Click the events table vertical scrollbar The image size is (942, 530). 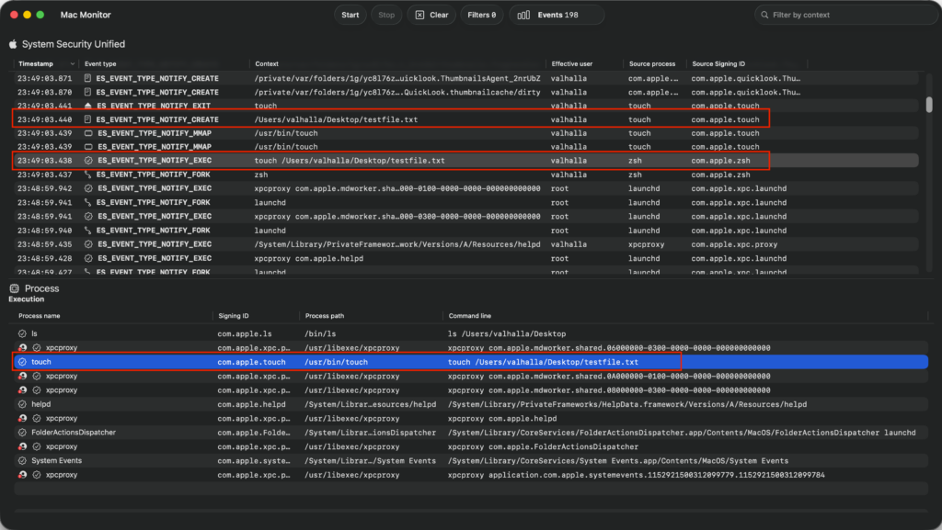(929, 104)
